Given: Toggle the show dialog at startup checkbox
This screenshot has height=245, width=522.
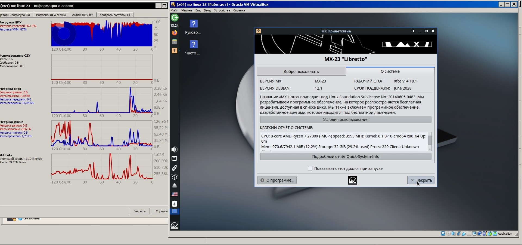Looking at the screenshot, I should pyautogui.click(x=310, y=169).
